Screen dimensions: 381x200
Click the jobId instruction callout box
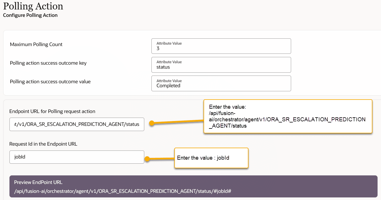[211, 158]
